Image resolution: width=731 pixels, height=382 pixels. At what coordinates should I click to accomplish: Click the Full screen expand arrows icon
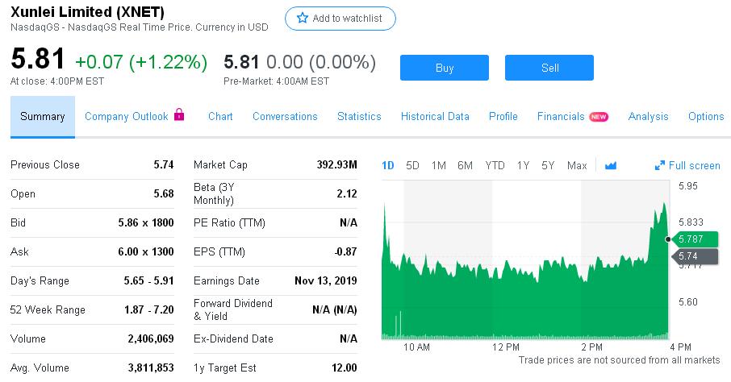pyautogui.click(x=660, y=165)
